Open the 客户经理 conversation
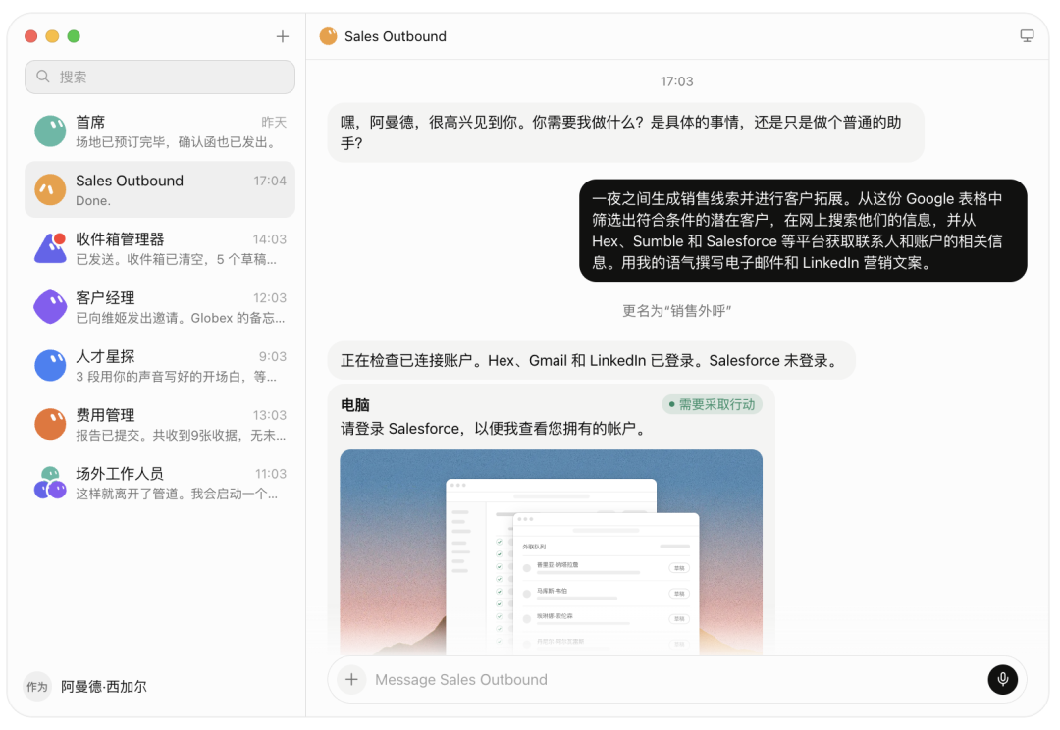 coord(160,307)
